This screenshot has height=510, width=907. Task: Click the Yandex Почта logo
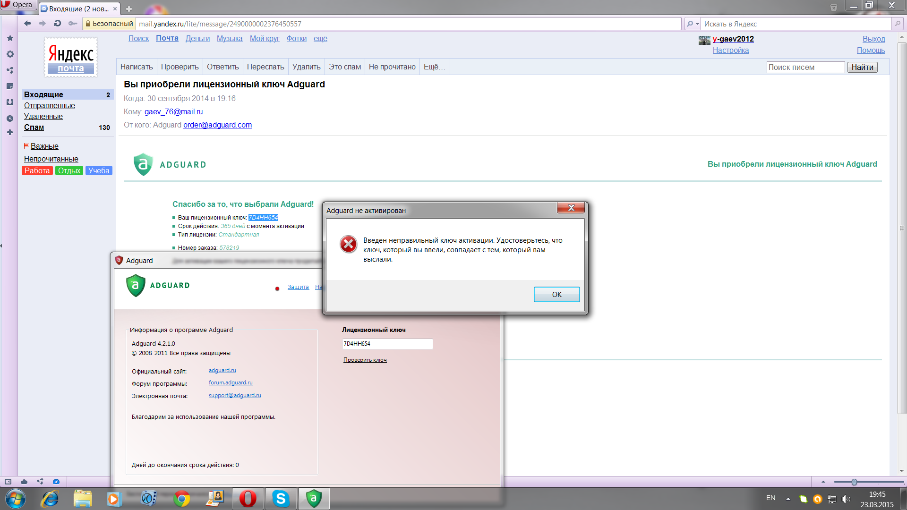tap(71, 58)
